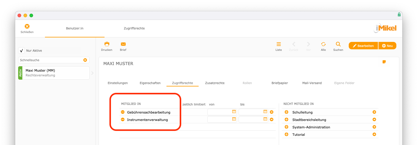Open the Drucken print function
Image resolution: width=419 pixels, height=145 pixels.
pos(107,44)
